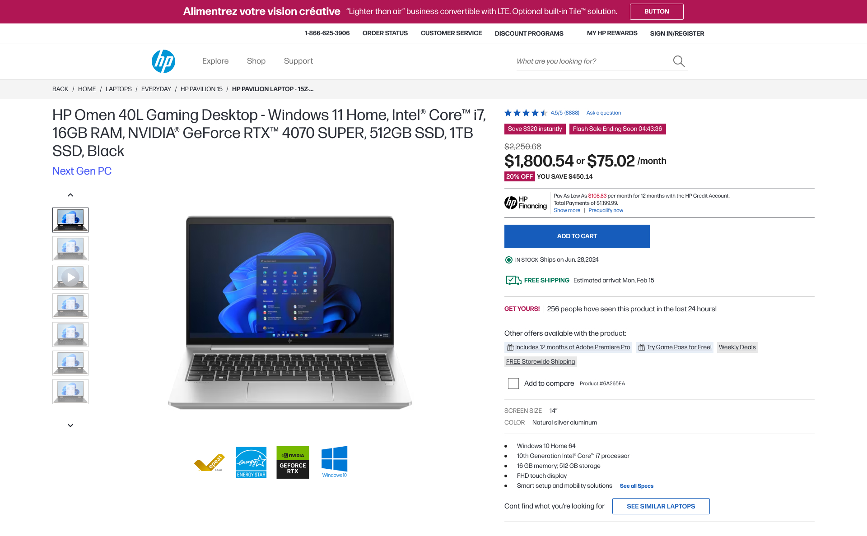
Task: Show more thumbnails with down chevron
Action: click(70, 425)
